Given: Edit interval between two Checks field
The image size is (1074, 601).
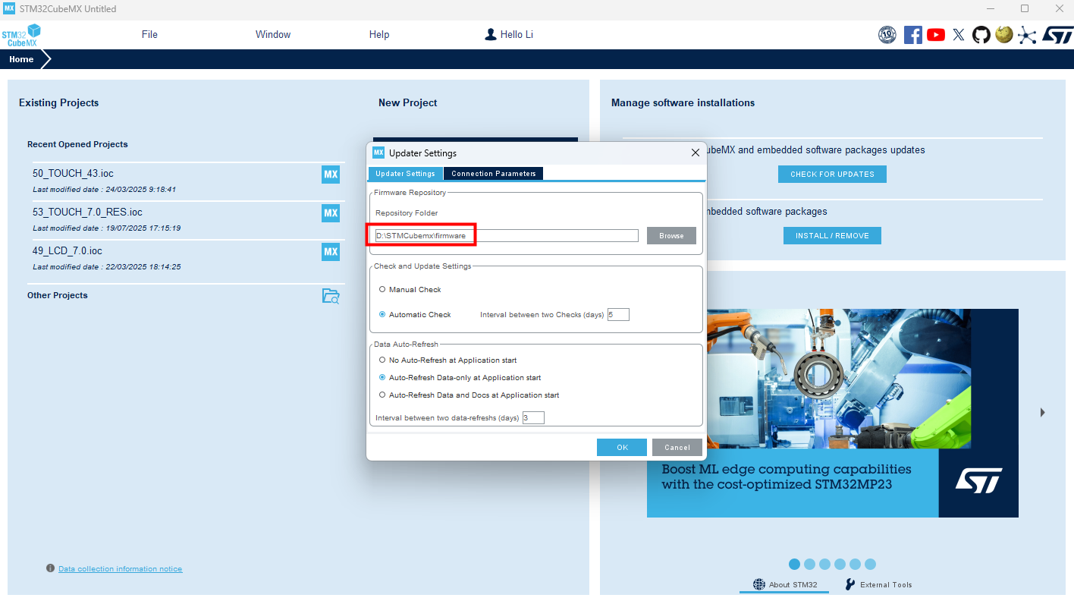Looking at the screenshot, I should (618, 314).
